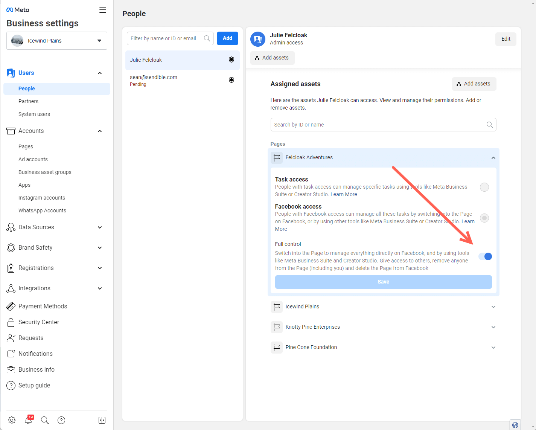Open settings gear at sidebar bottom

[12, 420]
